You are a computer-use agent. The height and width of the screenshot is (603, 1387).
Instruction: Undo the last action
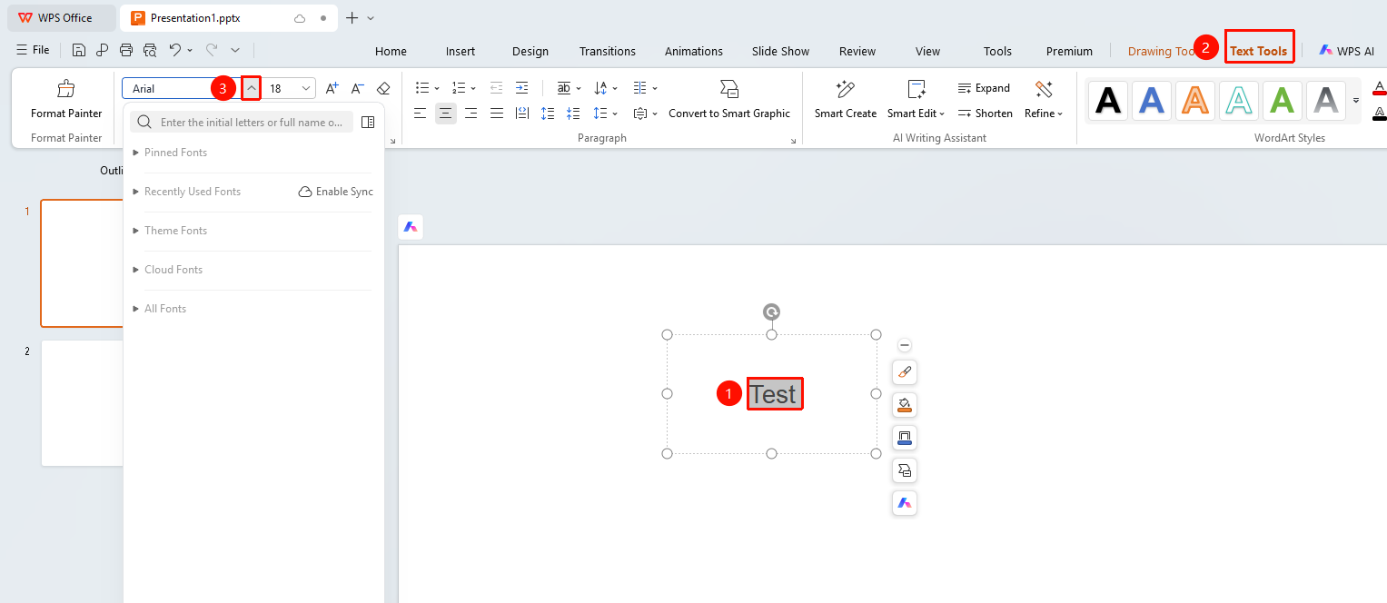click(175, 50)
